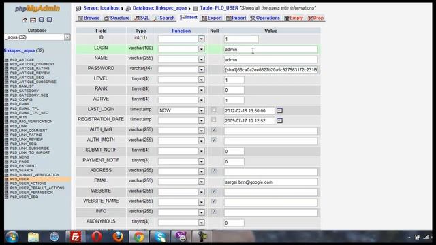Click the Table: PLD_USER breadcrumb link
This screenshot has width=436, height=245.
[219, 8]
